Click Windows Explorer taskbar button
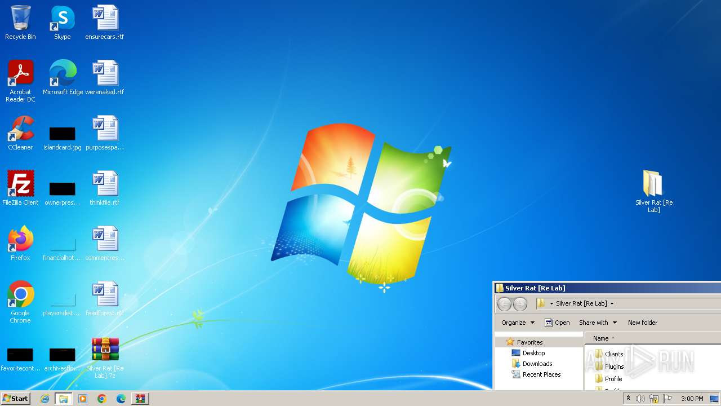This screenshot has width=721, height=406. (x=64, y=399)
